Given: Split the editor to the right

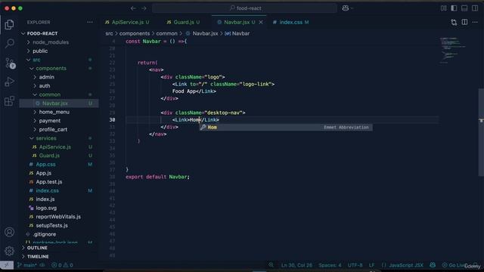Looking at the screenshot, I should (x=464, y=22).
